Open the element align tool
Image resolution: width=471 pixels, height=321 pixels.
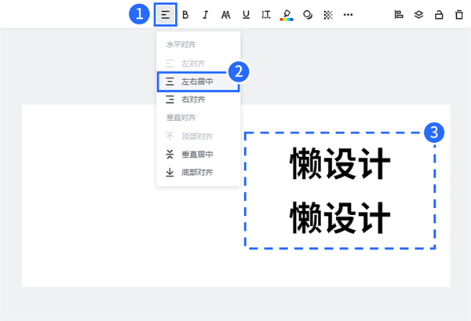coord(398,14)
